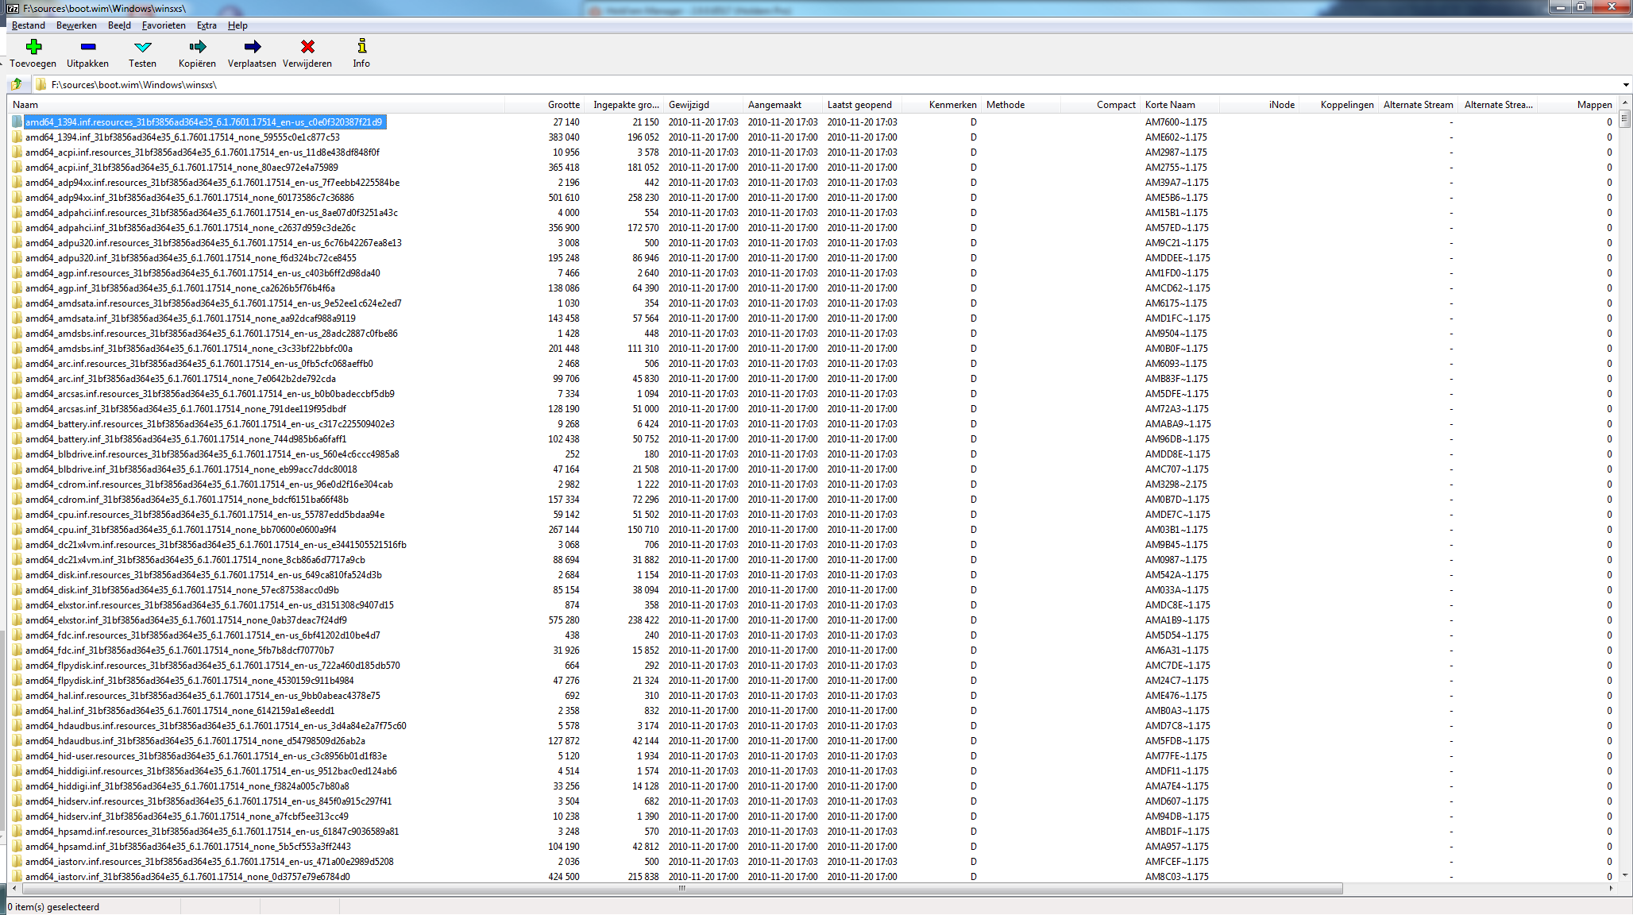Sort by the Korte Naam column header
The image size is (1633, 915).
coord(1181,105)
